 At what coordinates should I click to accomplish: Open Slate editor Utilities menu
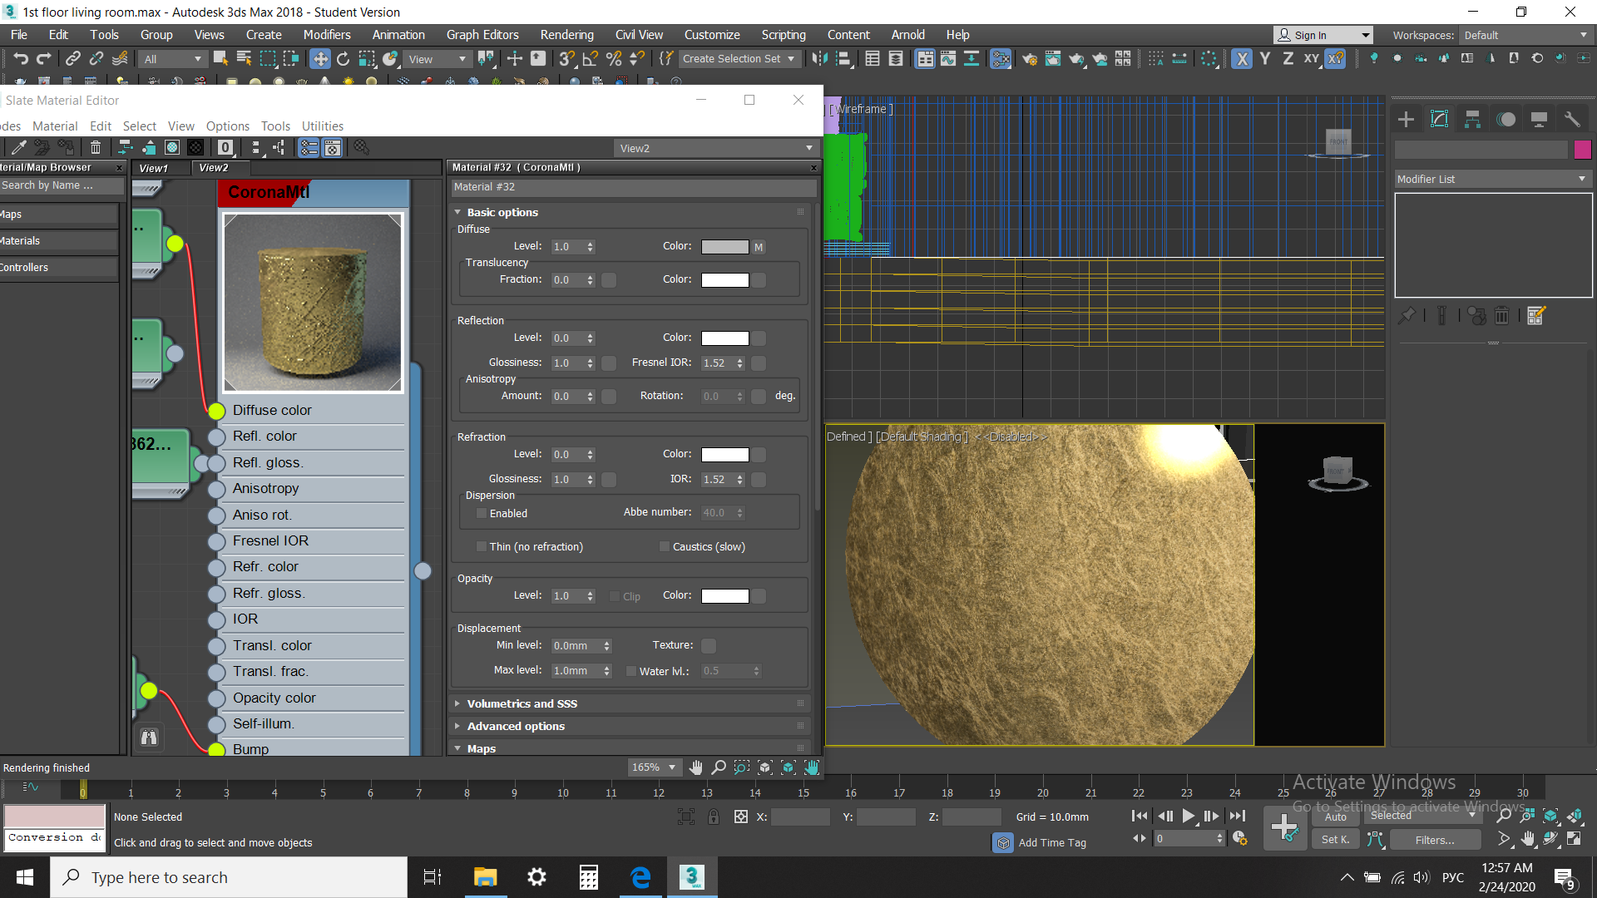[323, 126]
